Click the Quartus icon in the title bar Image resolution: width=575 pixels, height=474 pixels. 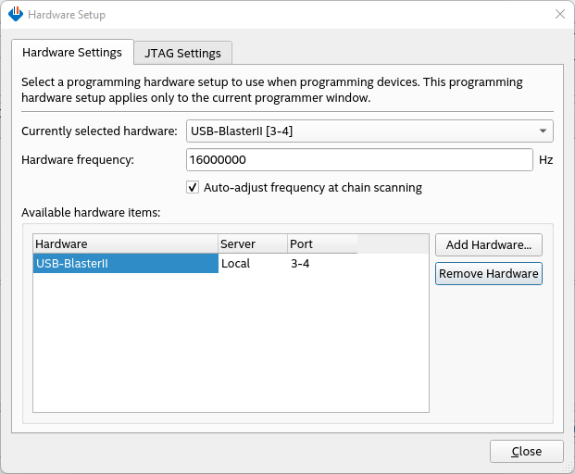click(15, 15)
